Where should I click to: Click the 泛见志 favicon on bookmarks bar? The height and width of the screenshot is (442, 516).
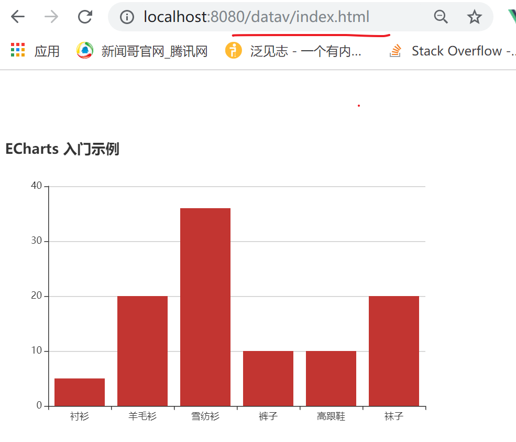tap(234, 50)
